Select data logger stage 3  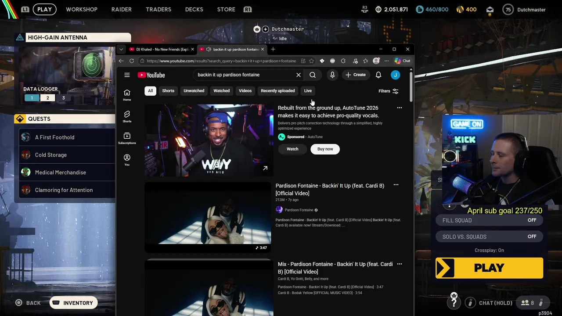pos(63,98)
